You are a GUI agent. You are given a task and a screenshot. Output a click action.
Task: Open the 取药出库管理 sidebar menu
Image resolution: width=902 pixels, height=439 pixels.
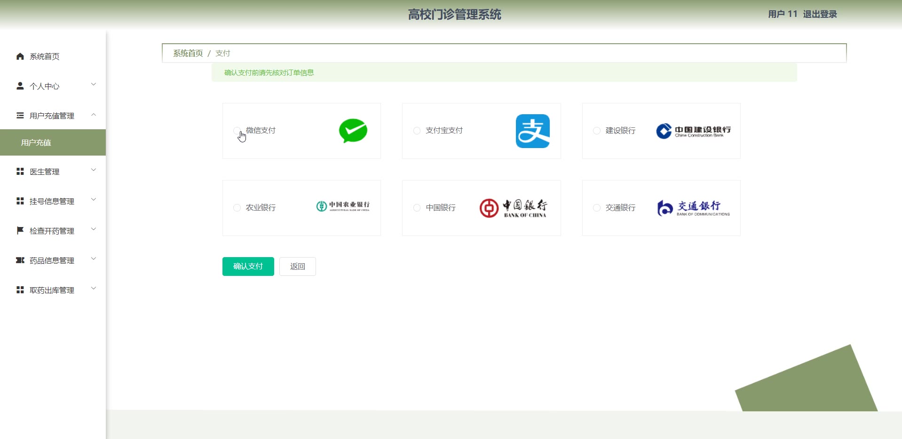tap(53, 290)
